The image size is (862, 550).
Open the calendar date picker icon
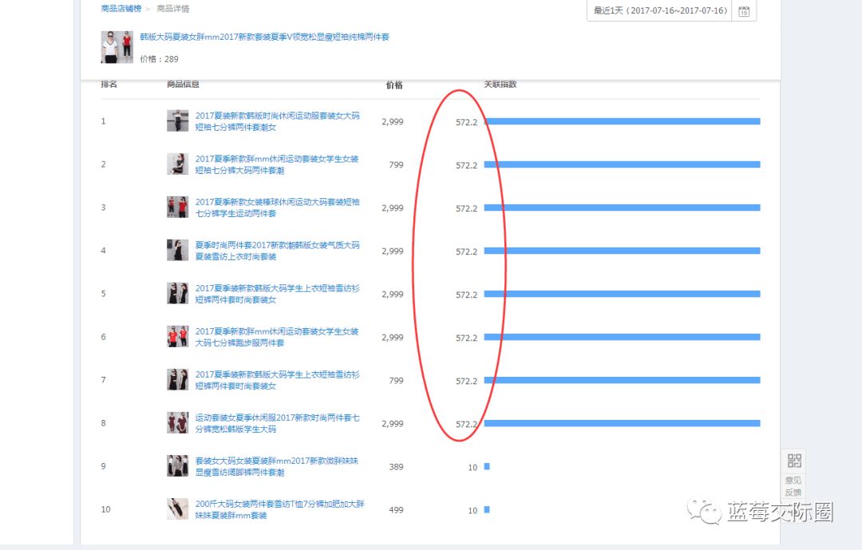pos(744,11)
